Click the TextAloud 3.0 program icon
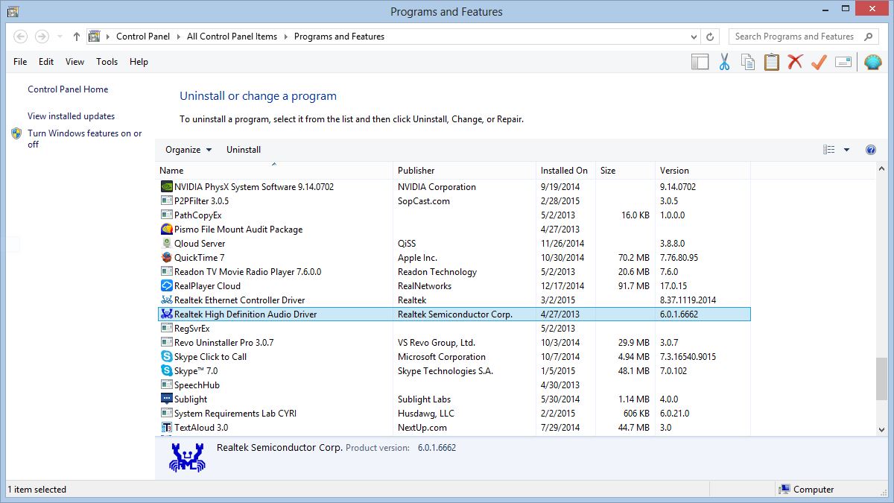The height and width of the screenshot is (503, 894). click(167, 428)
